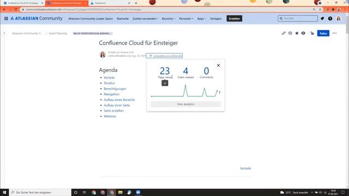The height and width of the screenshot is (196, 349).
Task: Open the page comments icon
Action: [x=290, y=33]
